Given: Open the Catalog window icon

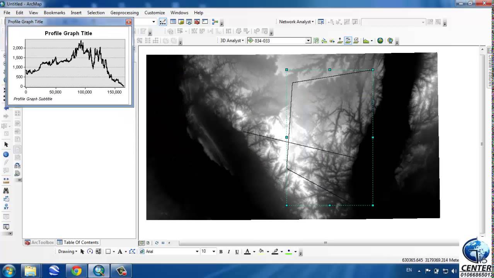Looking at the screenshot, I should [181, 22].
